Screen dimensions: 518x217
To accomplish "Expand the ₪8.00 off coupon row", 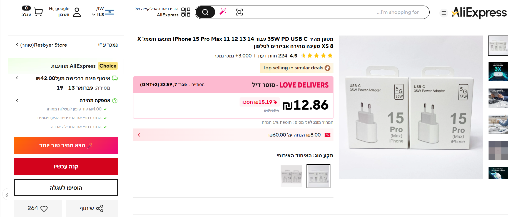I will point(139,135).
